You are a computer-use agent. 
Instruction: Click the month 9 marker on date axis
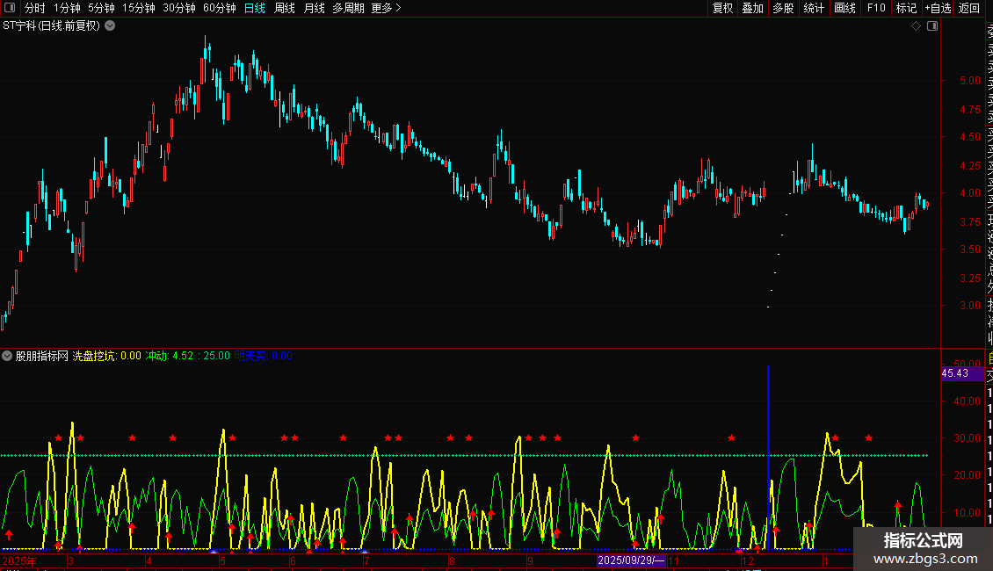[x=530, y=560]
